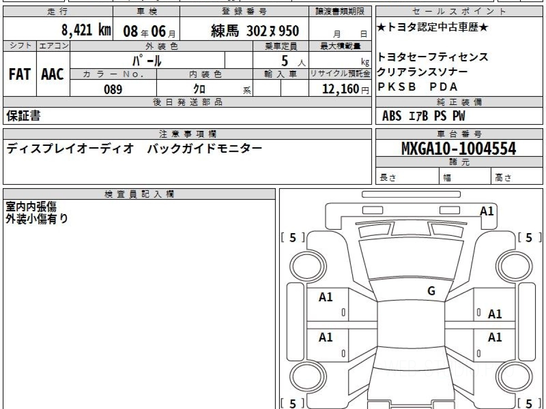Viewport: 546px width, 409px height.
Task: Select the PS equipment item
Action: (x=440, y=116)
